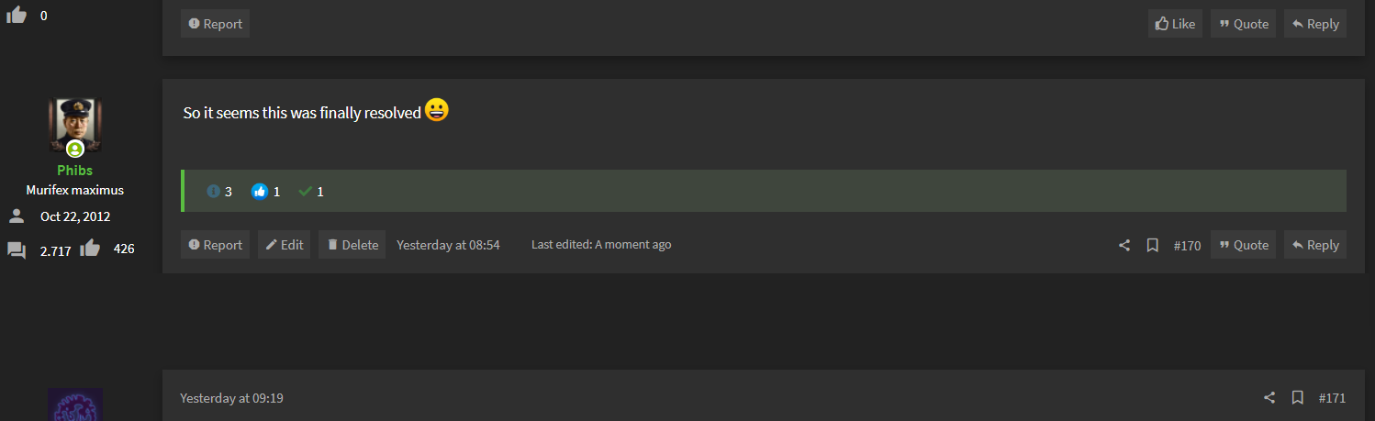
Task: Click the share icon on post #171
Action: [x=1269, y=398]
